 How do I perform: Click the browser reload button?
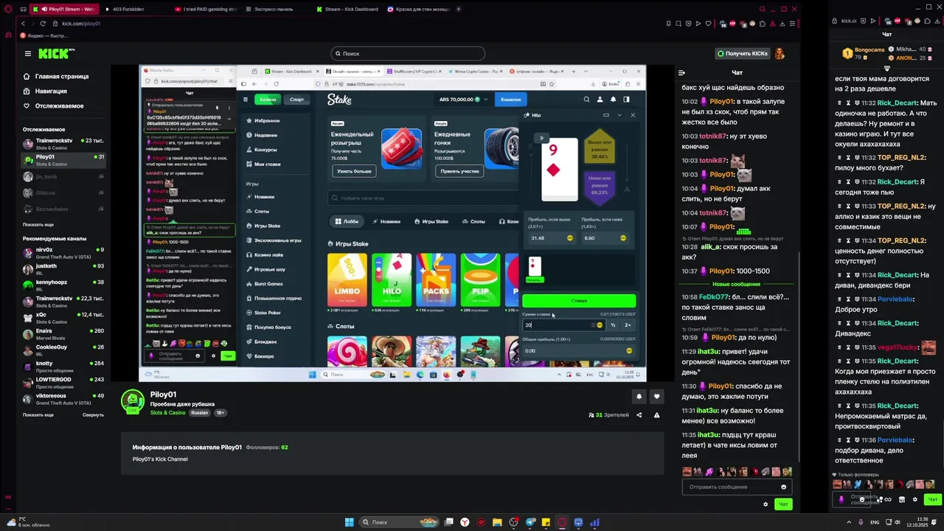(43, 24)
